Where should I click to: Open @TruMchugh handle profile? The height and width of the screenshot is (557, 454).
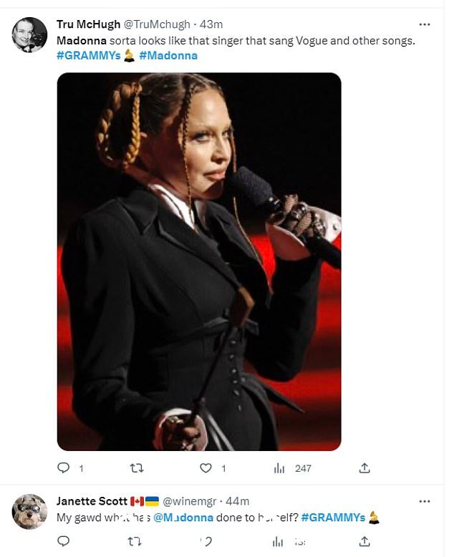(x=157, y=24)
